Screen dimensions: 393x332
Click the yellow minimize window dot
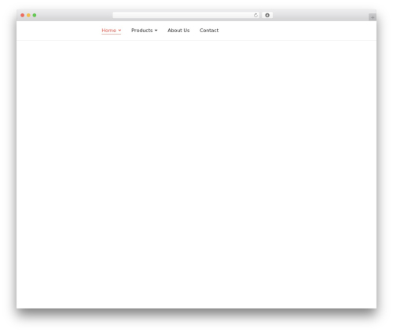coord(28,15)
